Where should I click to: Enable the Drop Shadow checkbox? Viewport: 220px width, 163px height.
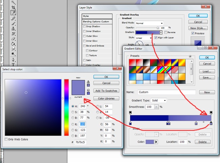[85, 26]
